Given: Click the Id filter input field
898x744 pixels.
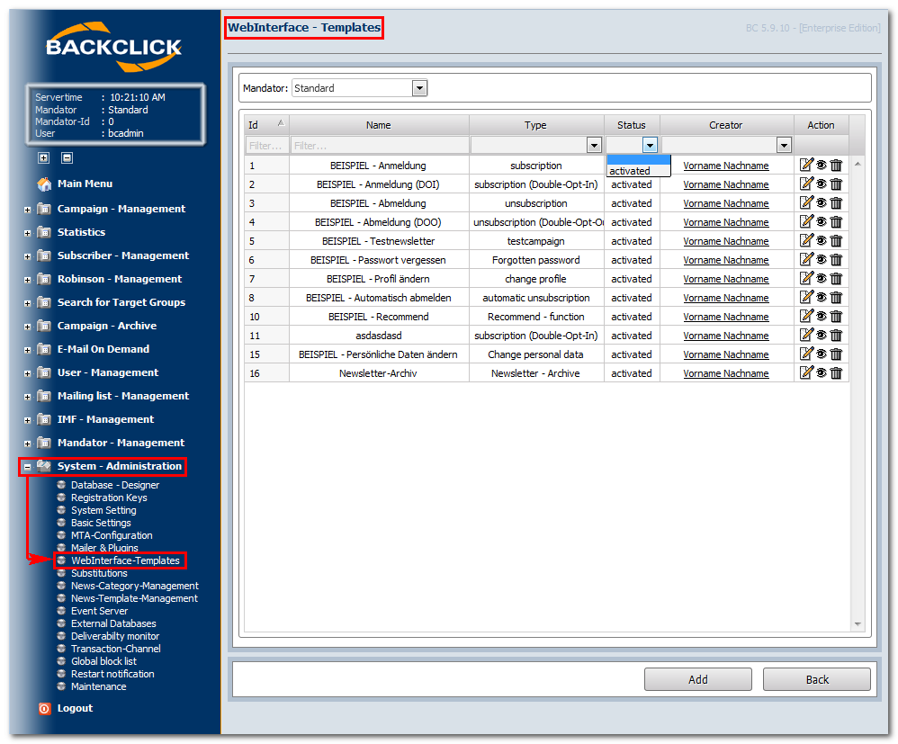Looking at the screenshot, I should coord(267,146).
